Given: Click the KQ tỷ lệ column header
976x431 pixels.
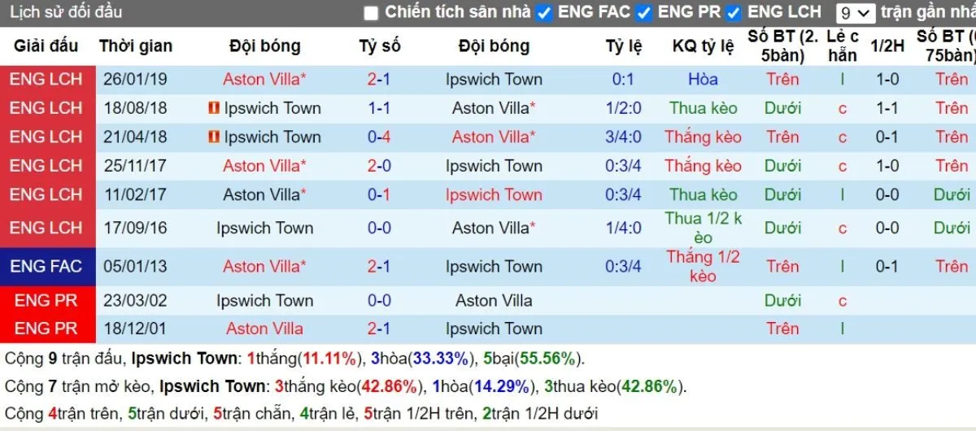Looking at the screenshot, I should [703, 46].
